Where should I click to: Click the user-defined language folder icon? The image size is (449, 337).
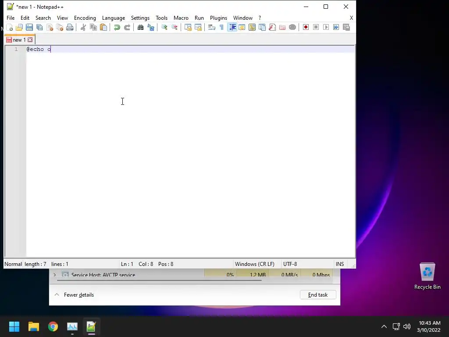coord(242,27)
